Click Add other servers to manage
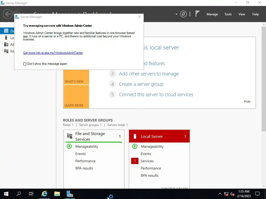The width and height of the screenshot is (266, 199). [149, 74]
